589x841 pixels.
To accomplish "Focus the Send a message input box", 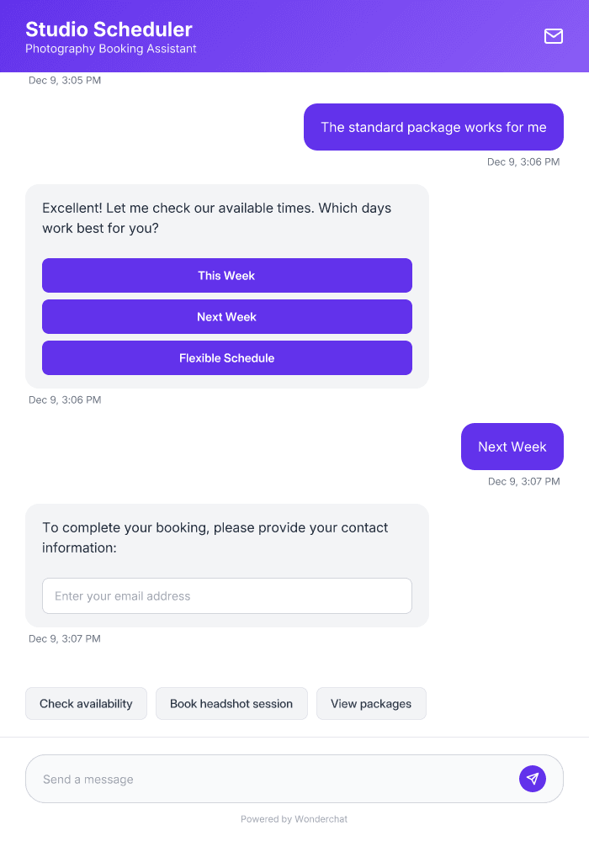I will (252, 778).
